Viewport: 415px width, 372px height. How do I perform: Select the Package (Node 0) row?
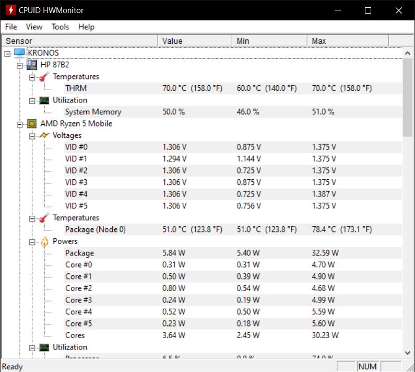click(x=233, y=229)
